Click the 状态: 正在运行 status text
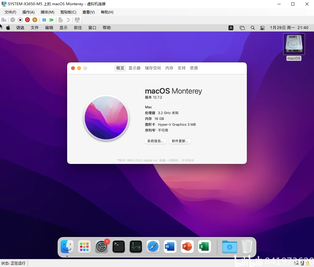Image resolution: width=314 pixels, height=267 pixels. [x=13, y=263]
